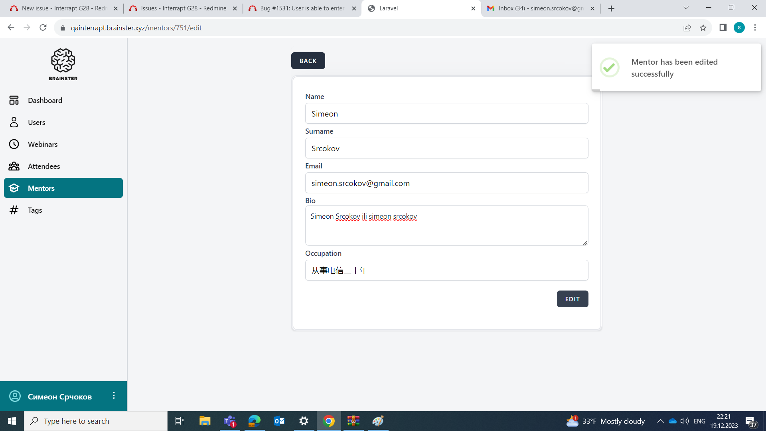766x431 pixels.
Task: Reload the current page
Action: coord(43,28)
